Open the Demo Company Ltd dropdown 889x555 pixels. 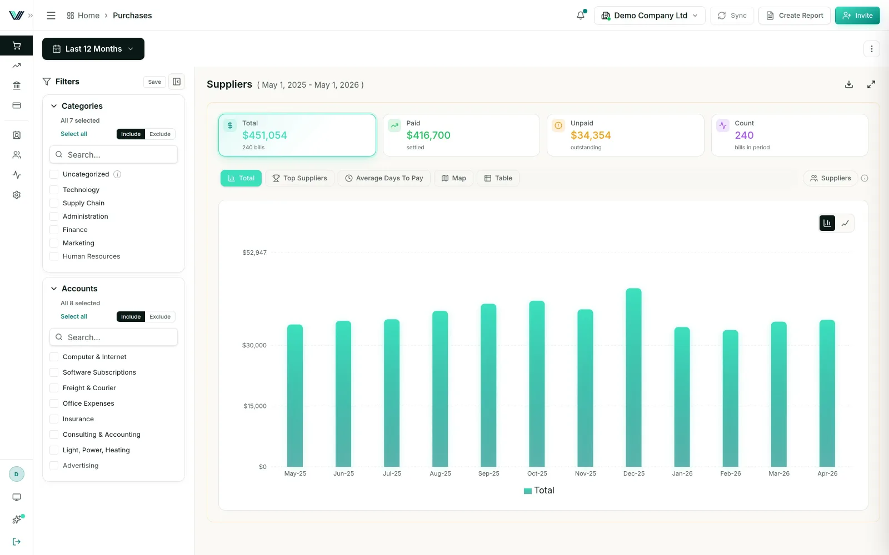click(x=650, y=16)
